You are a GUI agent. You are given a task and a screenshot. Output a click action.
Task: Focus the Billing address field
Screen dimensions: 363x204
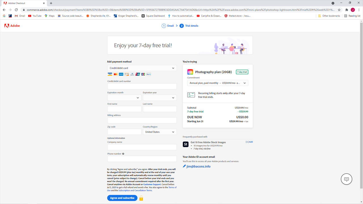142,120
